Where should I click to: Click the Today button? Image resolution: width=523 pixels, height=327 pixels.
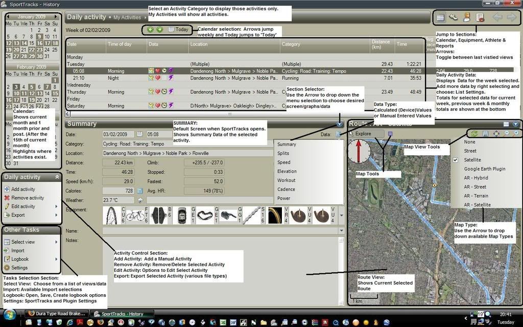[178, 30]
